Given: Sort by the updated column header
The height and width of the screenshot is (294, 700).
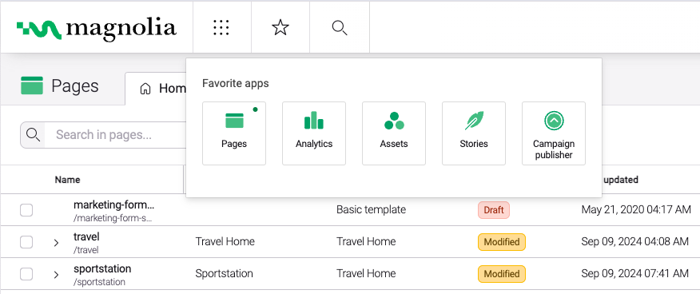Looking at the screenshot, I should [x=621, y=180].
